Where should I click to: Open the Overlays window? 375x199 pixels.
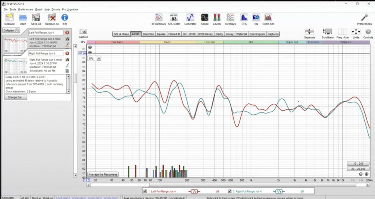(230, 19)
